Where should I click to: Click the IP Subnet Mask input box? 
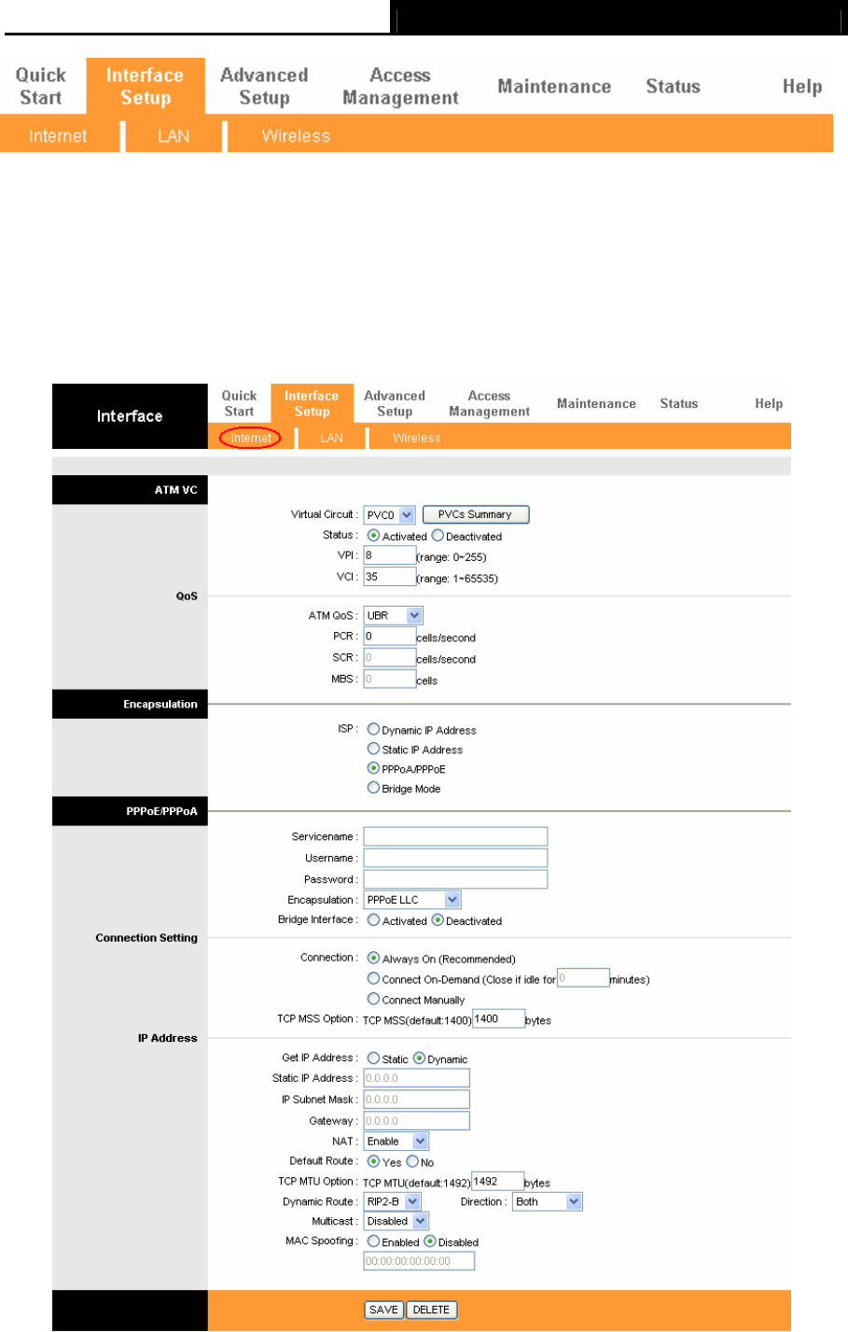tap(416, 1100)
